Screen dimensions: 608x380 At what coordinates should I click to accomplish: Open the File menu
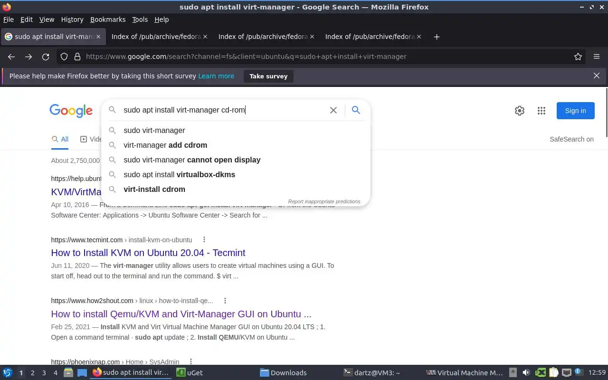(9, 19)
